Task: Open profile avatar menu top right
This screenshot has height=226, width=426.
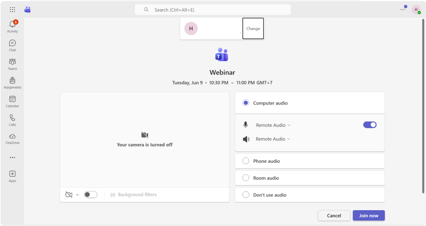Action: 416,10
